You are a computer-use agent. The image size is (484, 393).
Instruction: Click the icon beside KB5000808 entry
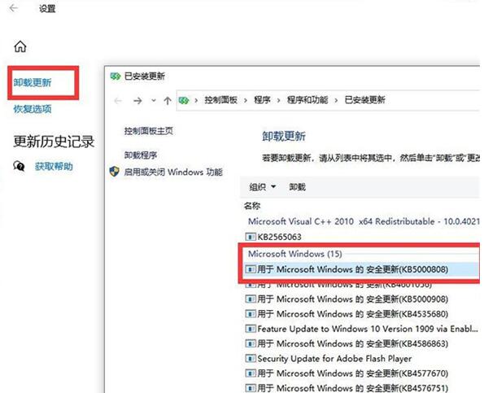pos(251,269)
